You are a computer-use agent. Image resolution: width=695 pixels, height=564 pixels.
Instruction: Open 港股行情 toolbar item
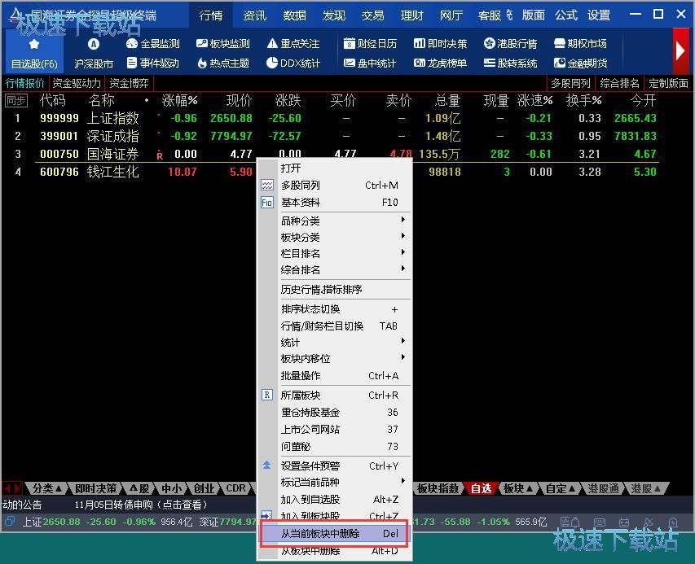point(511,44)
